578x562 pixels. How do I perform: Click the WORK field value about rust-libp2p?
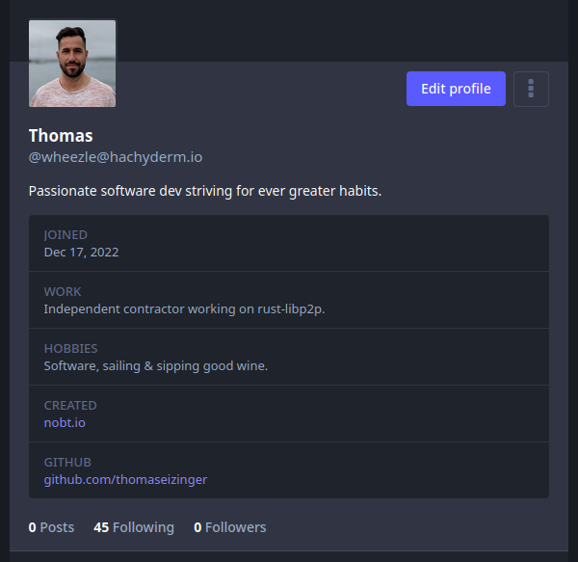tap(184, 309)
